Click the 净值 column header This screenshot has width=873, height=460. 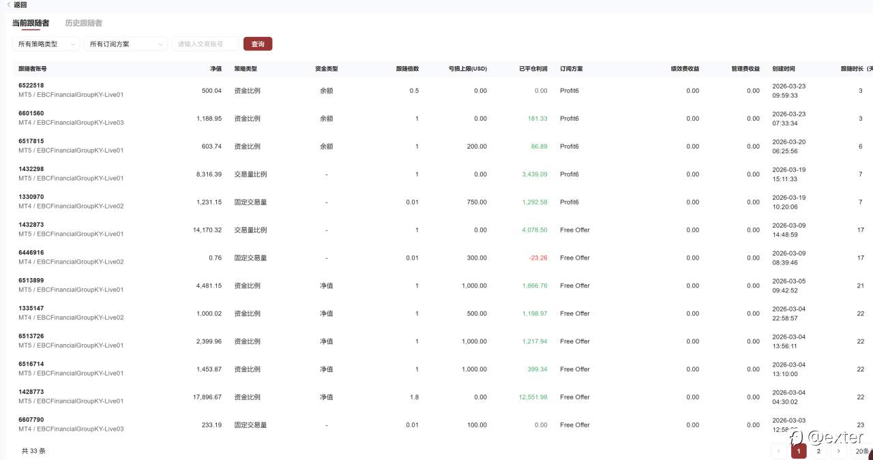coord(216,69)
